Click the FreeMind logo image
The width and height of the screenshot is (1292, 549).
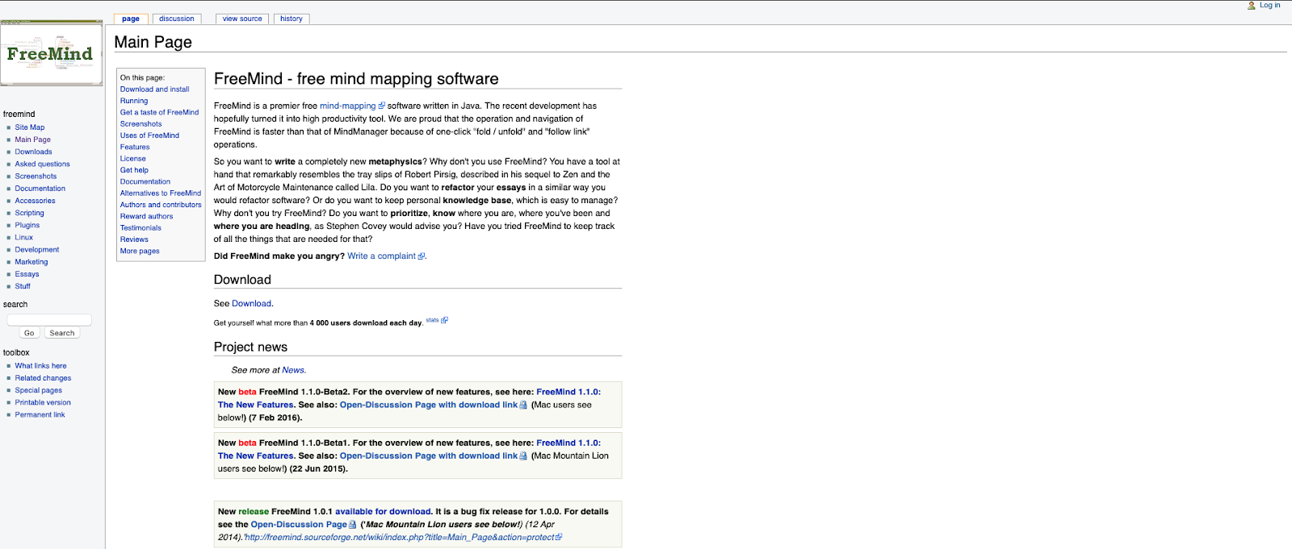(52, 53)
